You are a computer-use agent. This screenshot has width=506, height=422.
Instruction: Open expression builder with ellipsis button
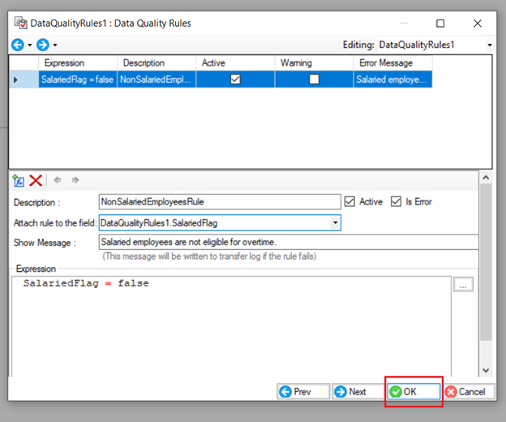463,285
